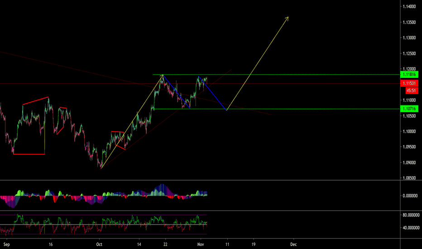Viewport: 422px width, 249px height.
Task: Click the 1.11816 green price label
Action: tap(409, 75)
